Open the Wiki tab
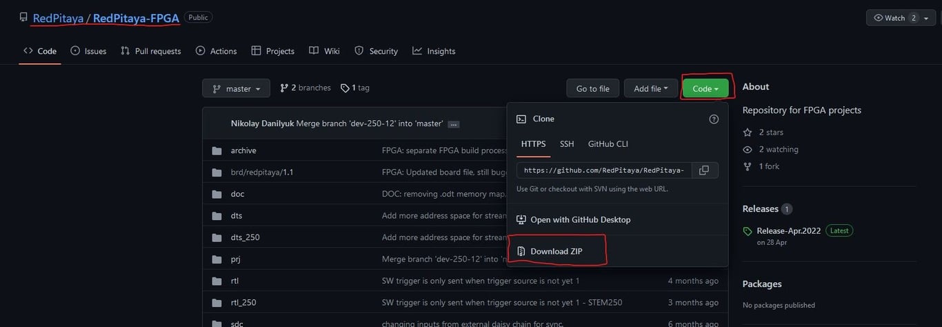This screenshot has width=942, height=327. point(324,51)
